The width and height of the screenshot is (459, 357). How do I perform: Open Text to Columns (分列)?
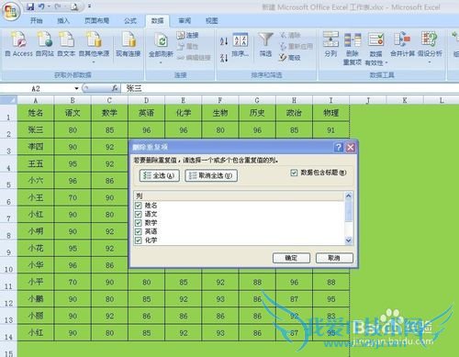(330, 45)
